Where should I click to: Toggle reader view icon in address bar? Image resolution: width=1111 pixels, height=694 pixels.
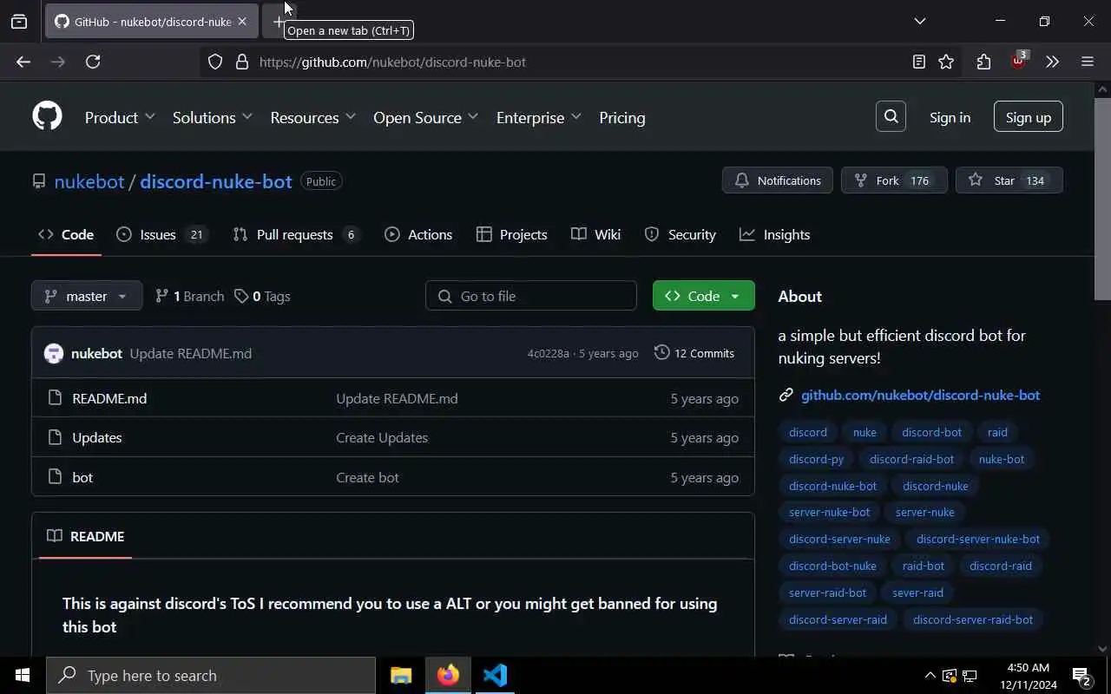(918, 62)
